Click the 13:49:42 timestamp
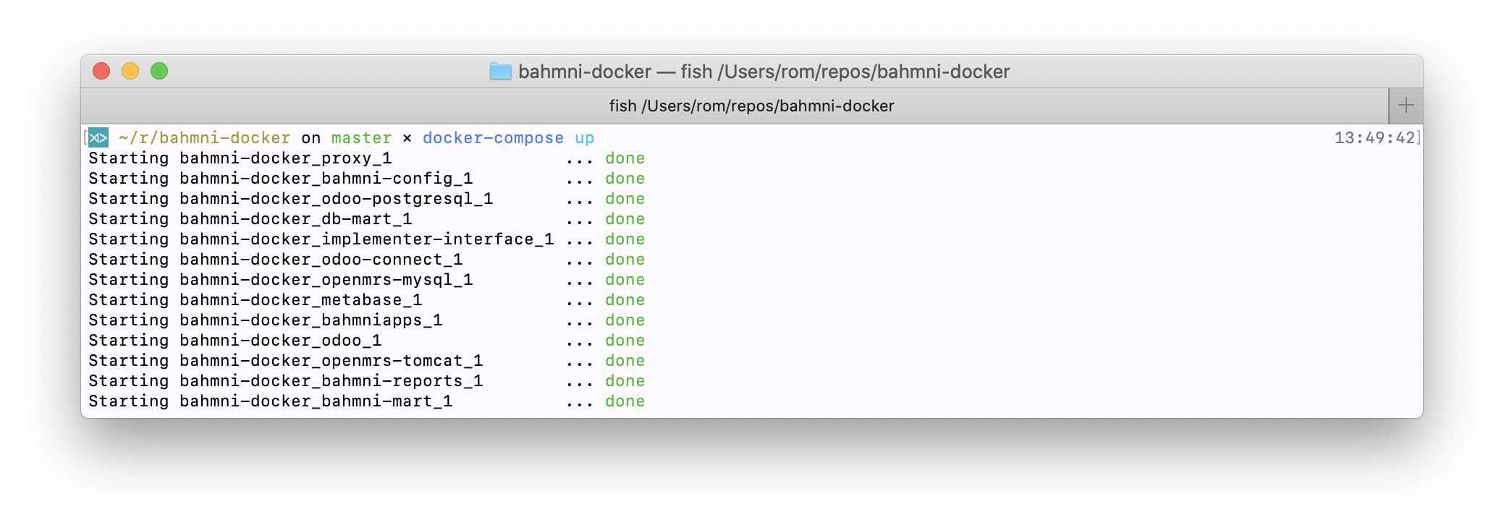1504x525 pixels. click(x=1374, y=137)
